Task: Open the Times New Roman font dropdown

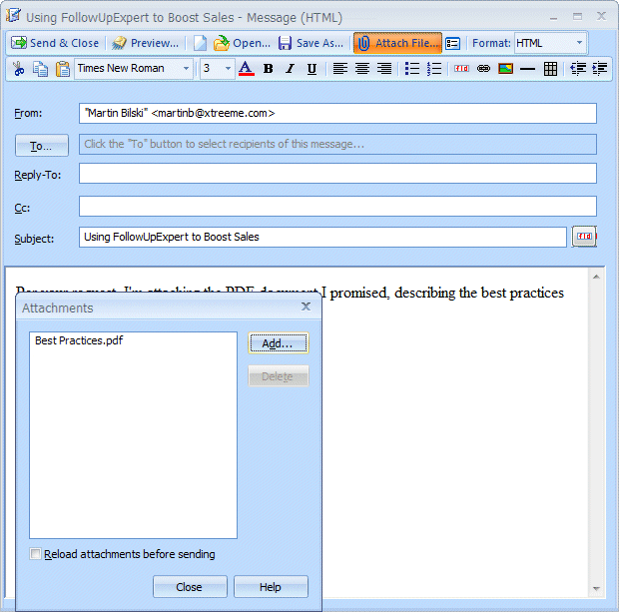Action: pyautogui.click(x=134, y=69)
